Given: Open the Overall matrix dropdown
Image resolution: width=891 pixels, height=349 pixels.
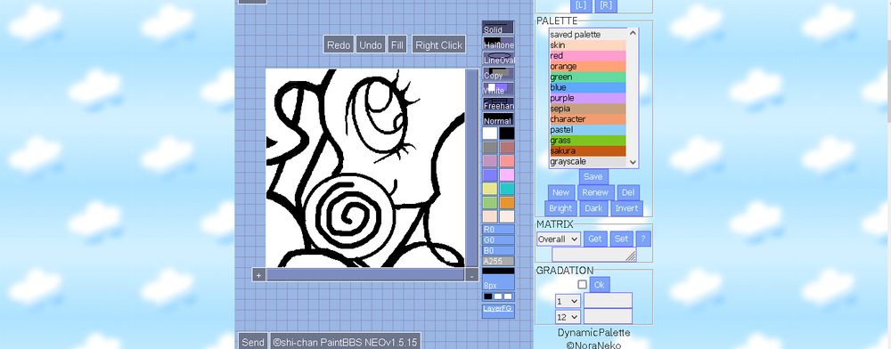Looking at the screenshot, I should coord(558,239).
